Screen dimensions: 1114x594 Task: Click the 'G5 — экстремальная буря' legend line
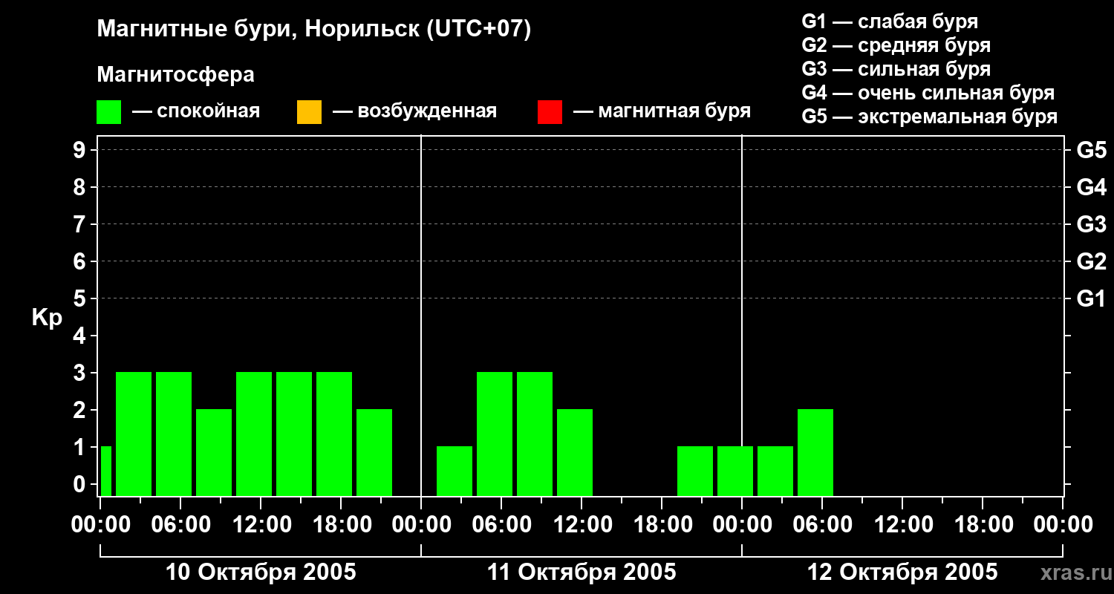929,117
